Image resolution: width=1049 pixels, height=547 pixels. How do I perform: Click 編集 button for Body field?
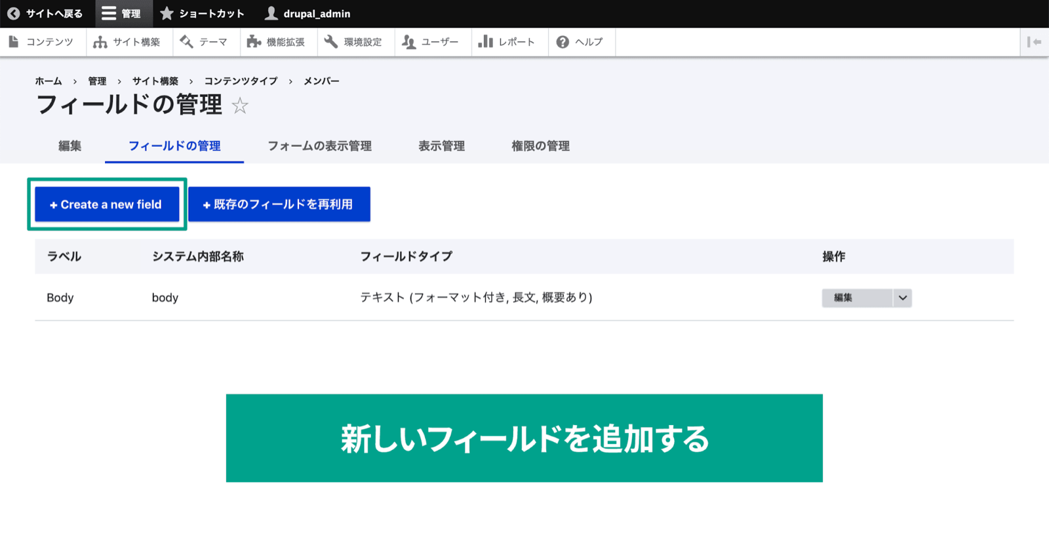point(857,298)
